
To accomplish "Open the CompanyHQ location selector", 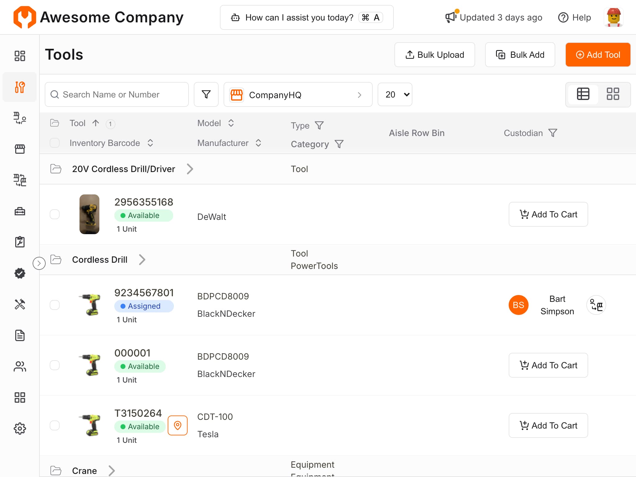I will (298, 94).
